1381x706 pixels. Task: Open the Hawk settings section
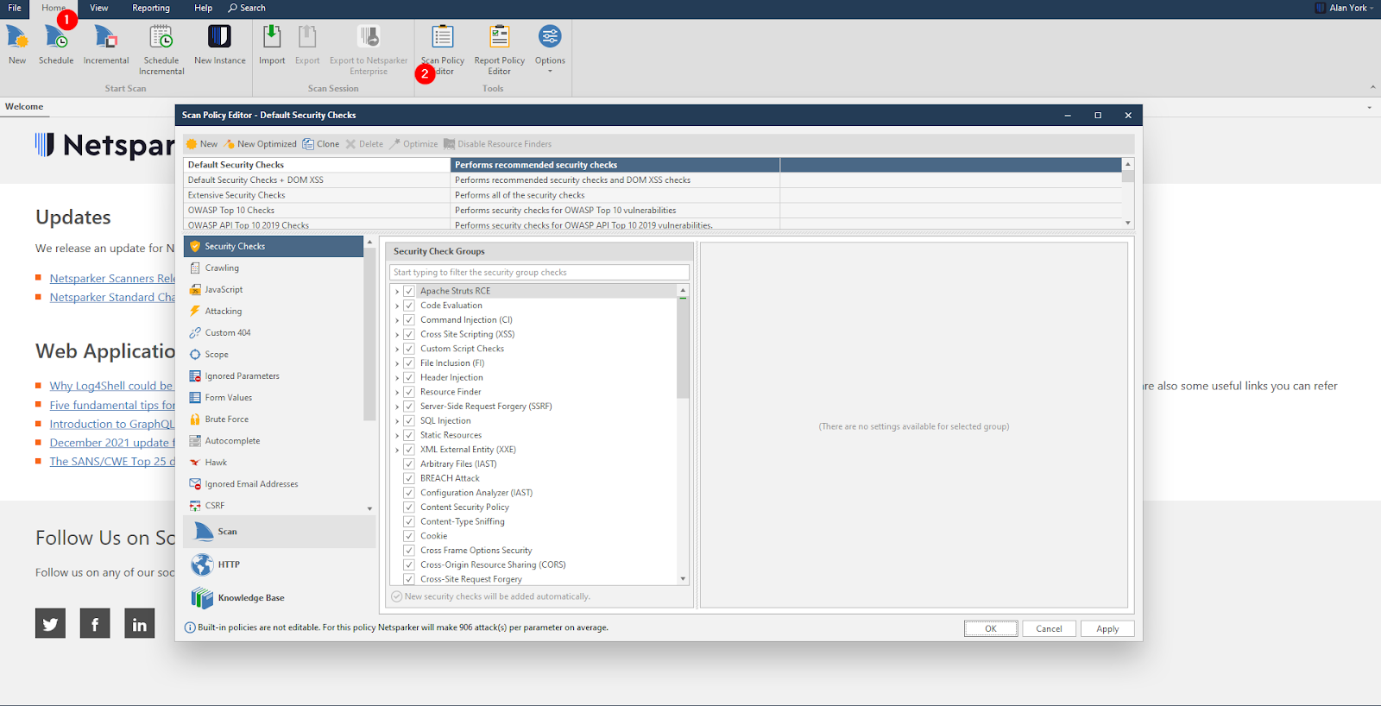pyautogui.click(x=274, y=463)
